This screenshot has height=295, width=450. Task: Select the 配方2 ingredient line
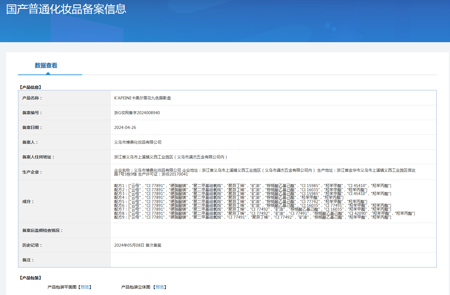coord(241,190)
